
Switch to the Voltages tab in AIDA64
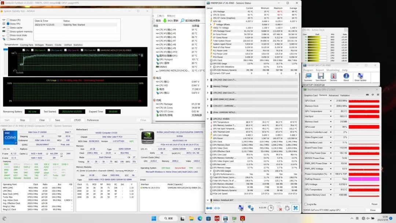coord(39,45)
